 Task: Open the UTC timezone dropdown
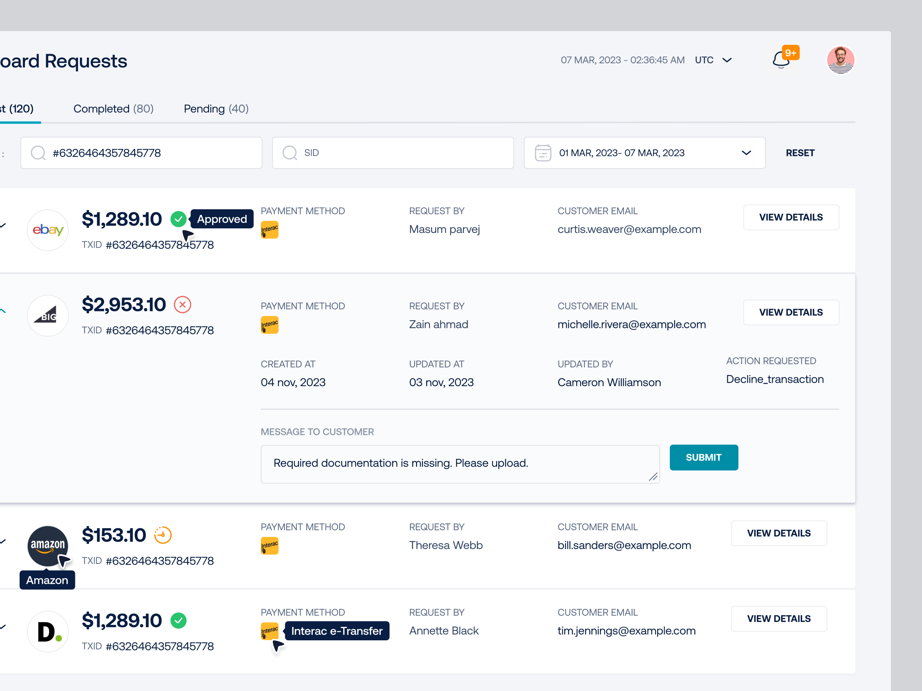pos(713,60)
